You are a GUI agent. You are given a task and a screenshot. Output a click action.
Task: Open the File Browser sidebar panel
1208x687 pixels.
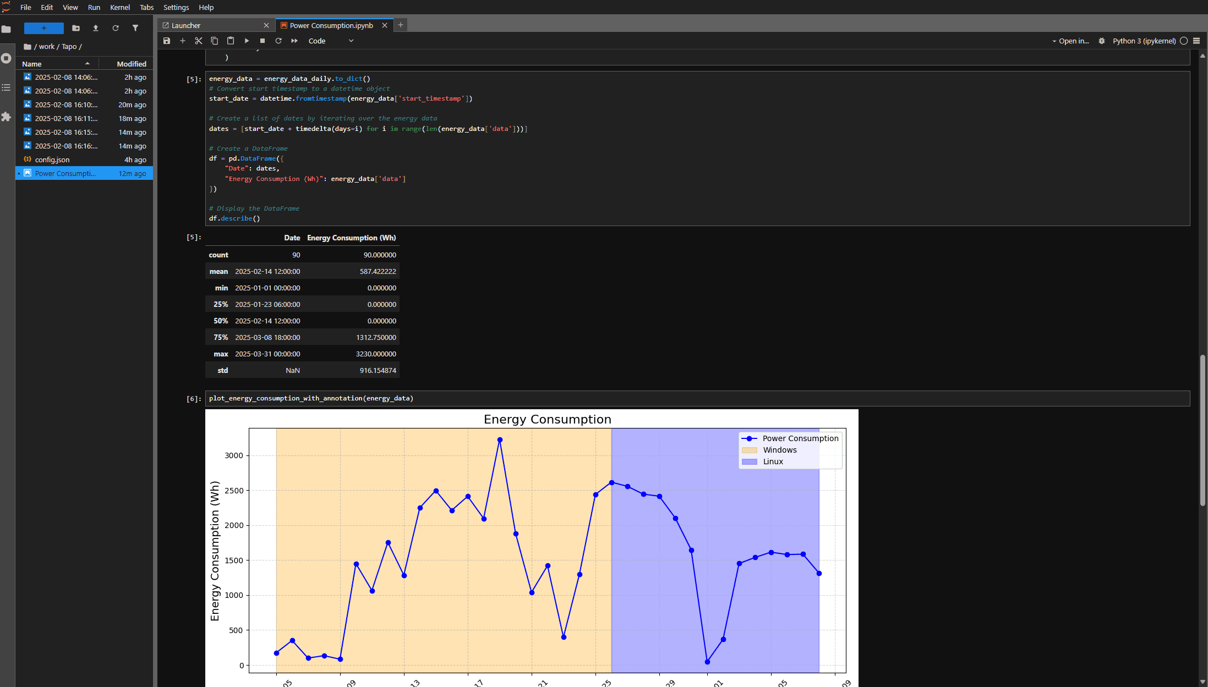(x=7, y=29)
